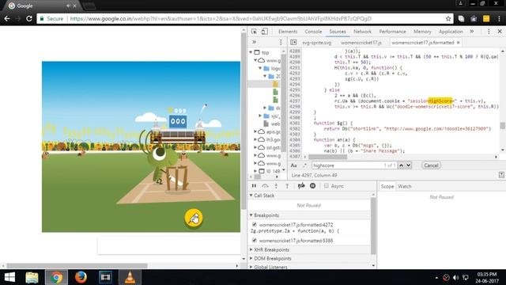Toggle regex option in search bar
This screenshot has height=285, width=506.
305,165
